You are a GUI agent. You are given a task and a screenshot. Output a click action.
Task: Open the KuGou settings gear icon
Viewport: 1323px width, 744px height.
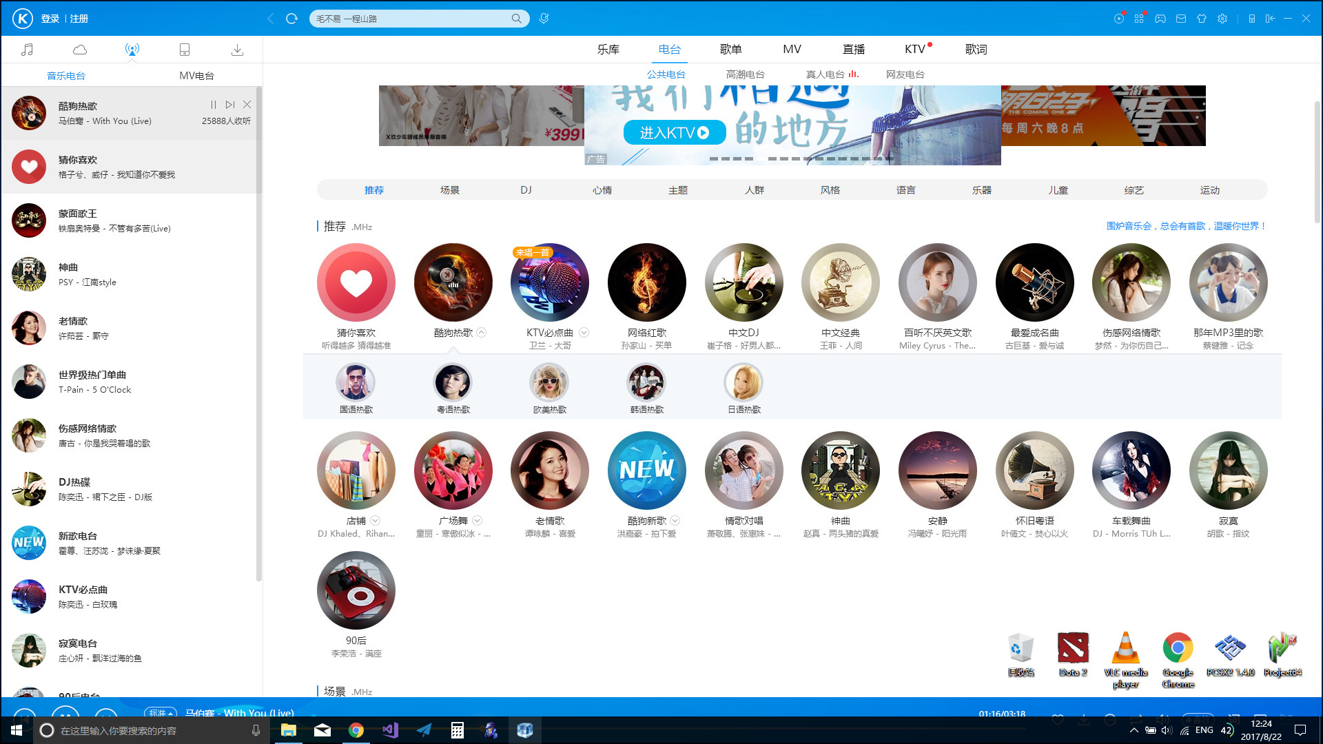[x=1222, y=19]
